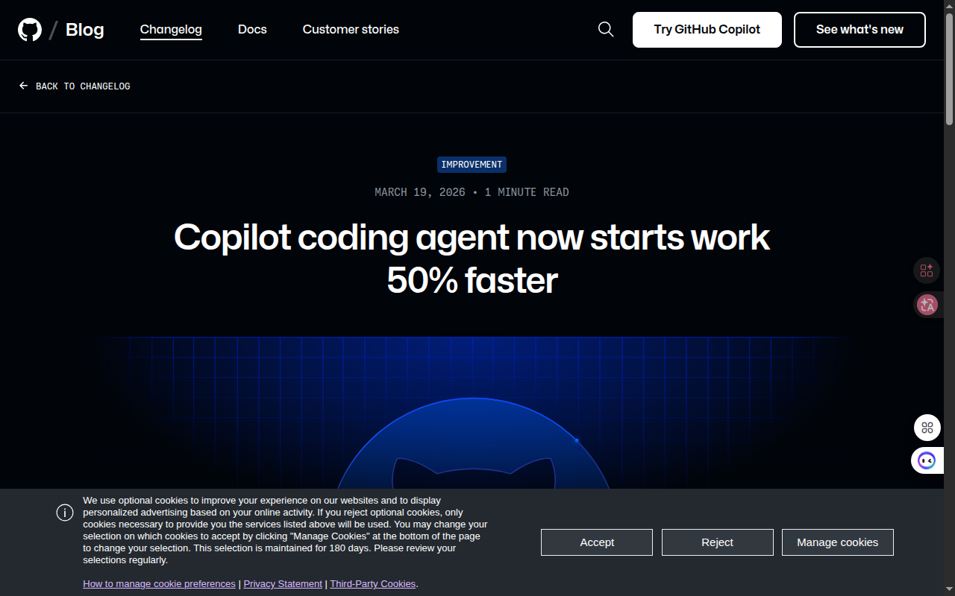Click the back arrow beside Back to Changelog
This screenshot has width=955, height=596.
click(x=24, y=86)
